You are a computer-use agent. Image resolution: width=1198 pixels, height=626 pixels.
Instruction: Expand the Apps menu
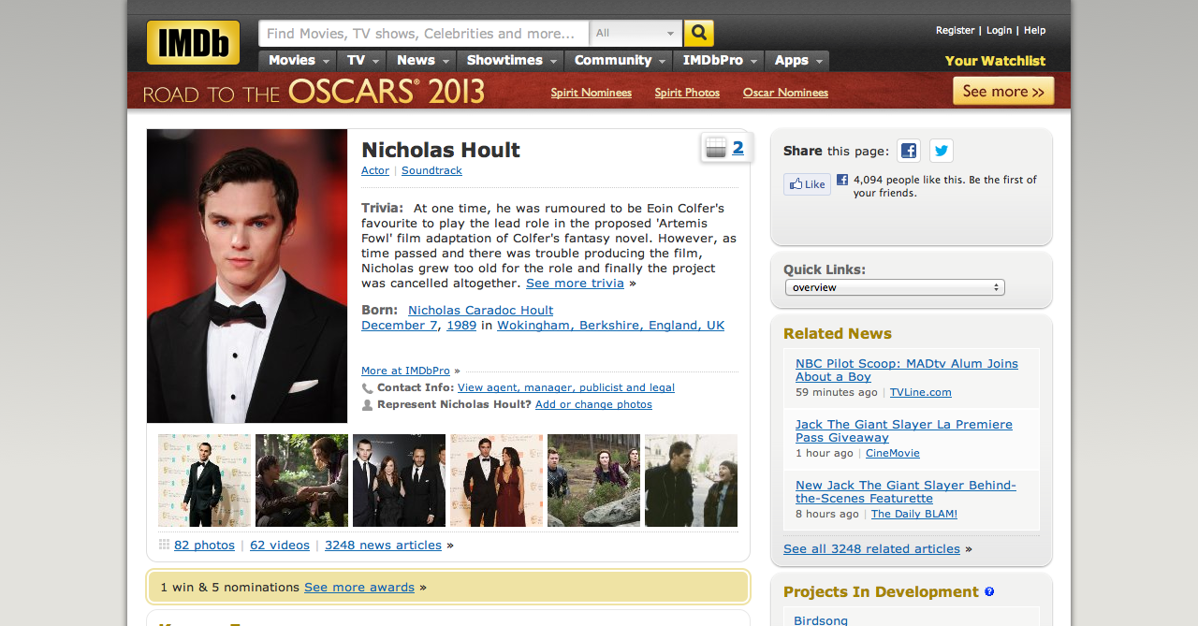click(x=797, y=61)
